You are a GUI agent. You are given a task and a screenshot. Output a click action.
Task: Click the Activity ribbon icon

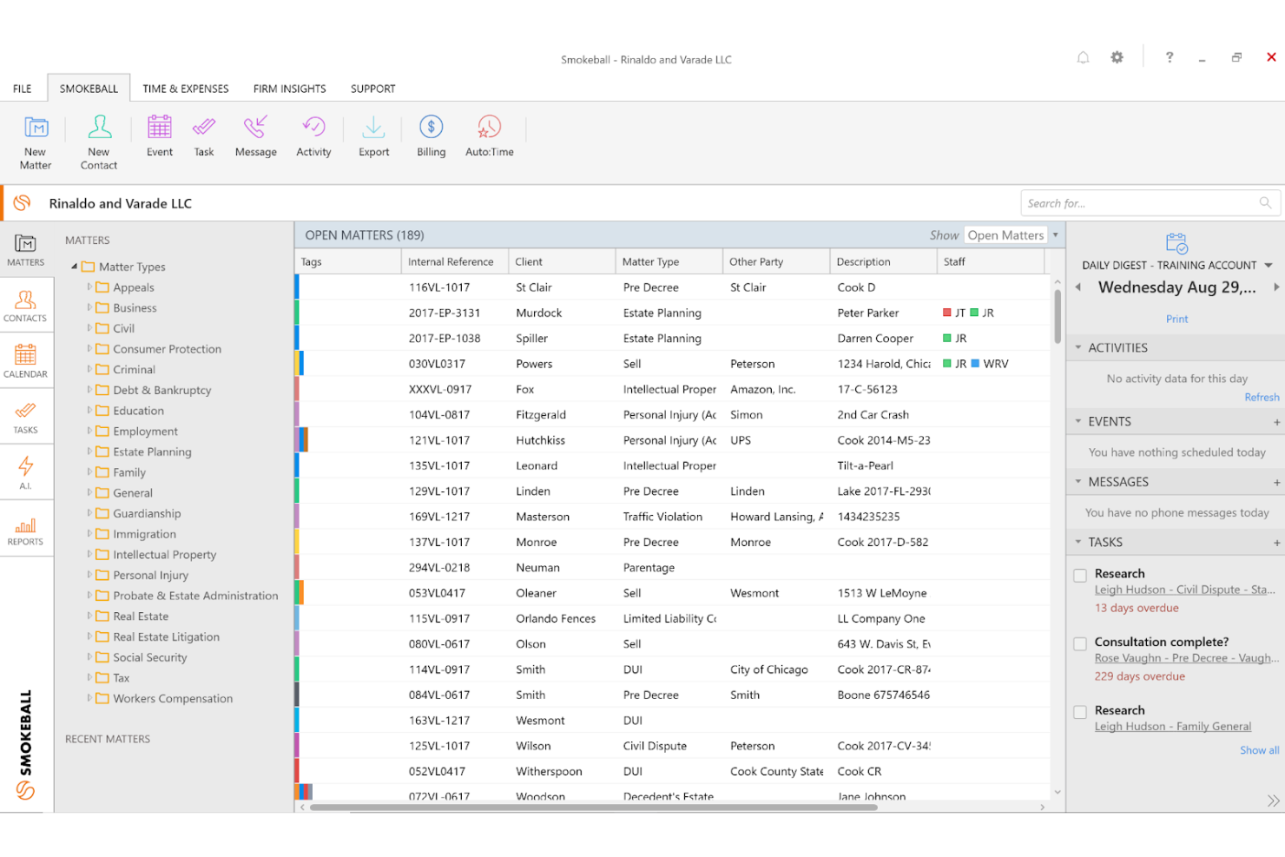(x=313, y=128)
